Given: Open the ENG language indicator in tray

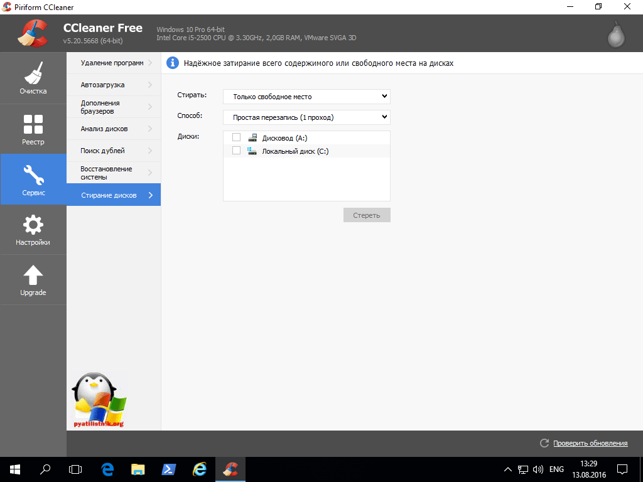Looking at the screenshot, I should pyautogui.click(x=556, y=469).
